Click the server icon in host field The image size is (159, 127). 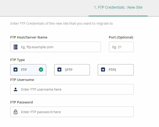pyautogui.click(x=16, y=47)
